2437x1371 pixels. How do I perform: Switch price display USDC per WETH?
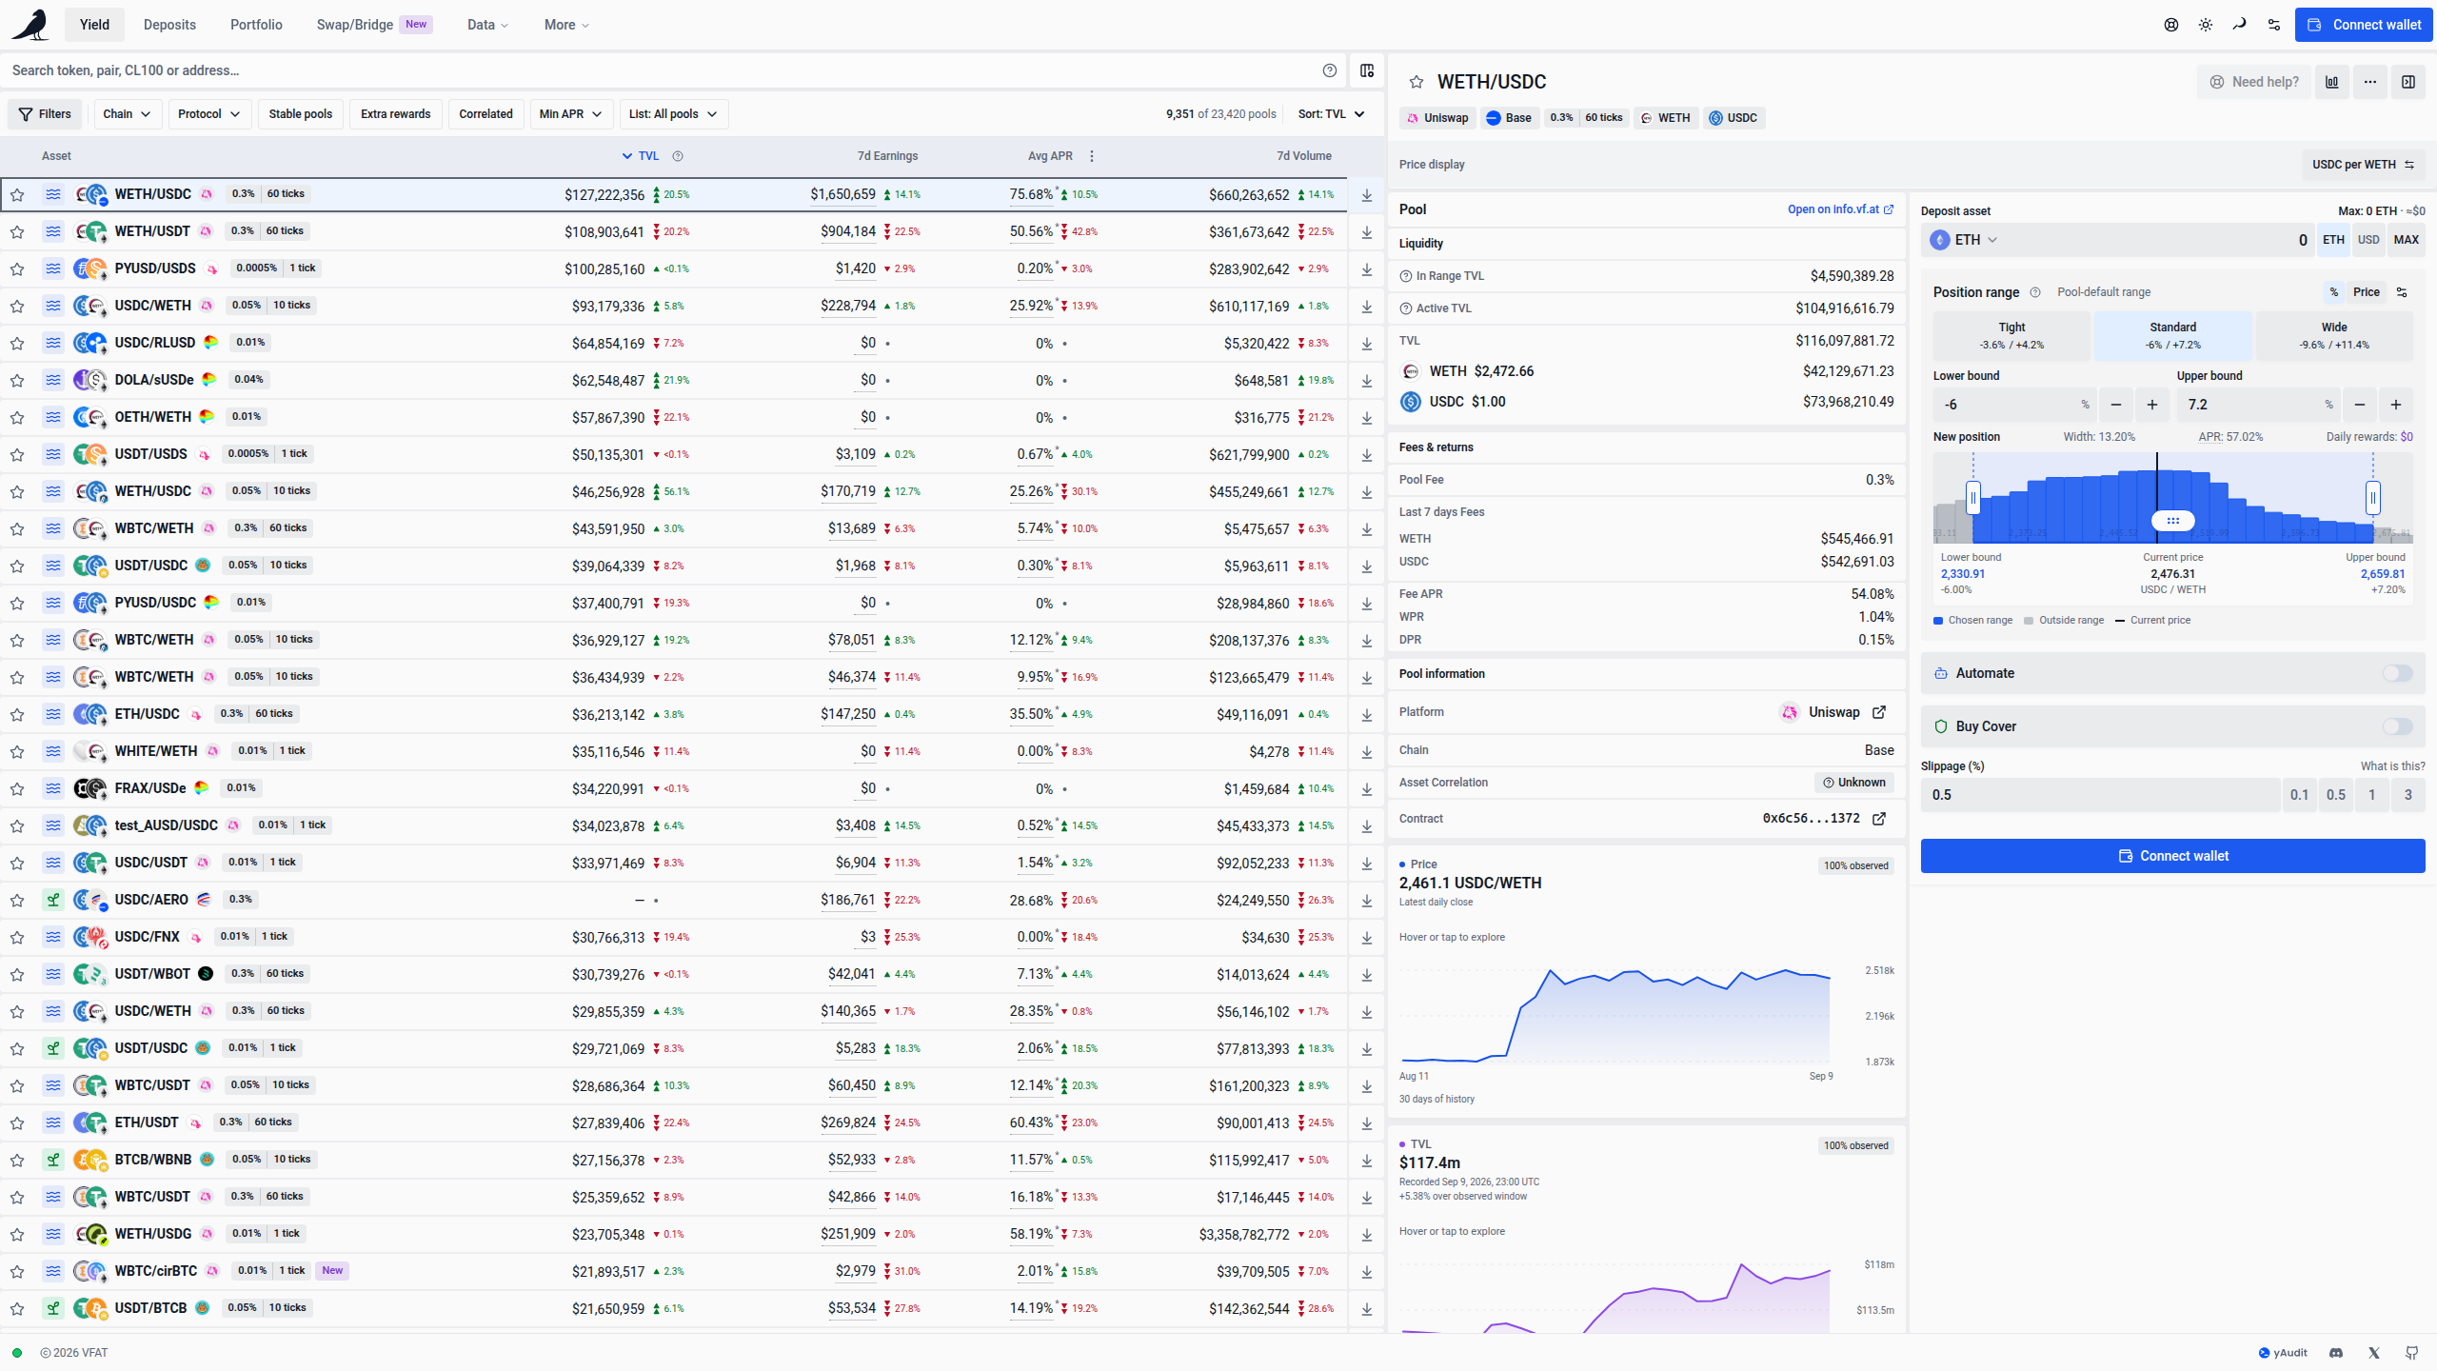pos(2364,165)
